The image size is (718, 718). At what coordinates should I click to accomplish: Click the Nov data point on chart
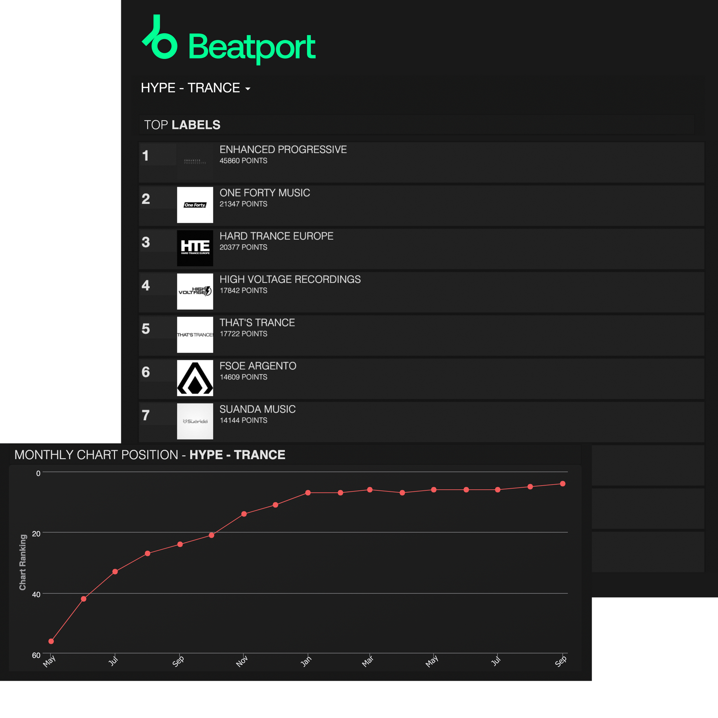(244, 514)
